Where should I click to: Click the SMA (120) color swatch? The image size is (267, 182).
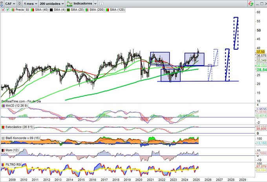coord(107,10)
